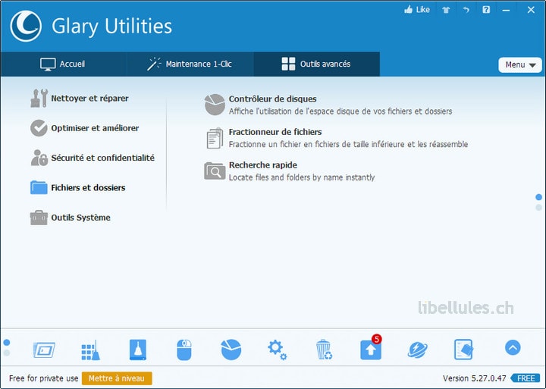Select Nettoyer et réparer category
Image resolution: width=546 pixels, height=389 pixels.
(x=79, y=99)
